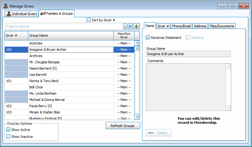Open the search box dropdown arrow
252x147 pixels.
coord(125,27)
